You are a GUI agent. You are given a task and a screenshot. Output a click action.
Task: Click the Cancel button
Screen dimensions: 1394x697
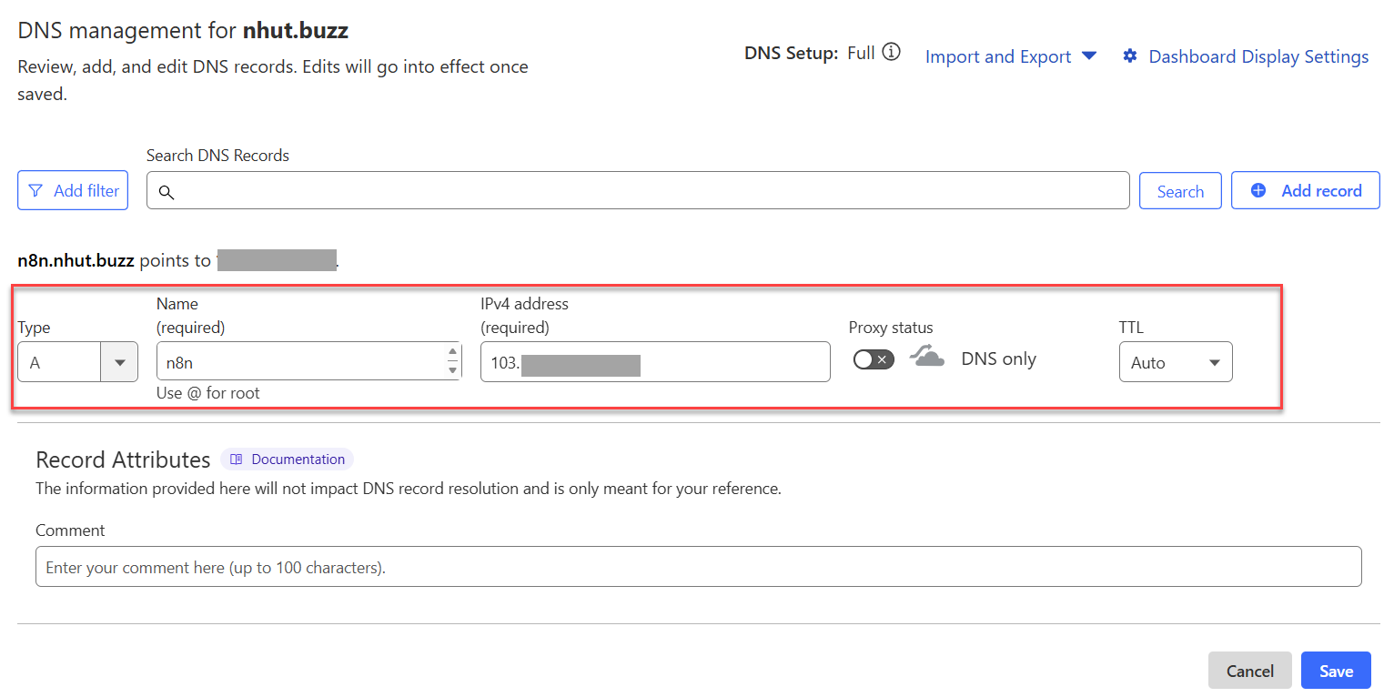tap(1249, 671)
